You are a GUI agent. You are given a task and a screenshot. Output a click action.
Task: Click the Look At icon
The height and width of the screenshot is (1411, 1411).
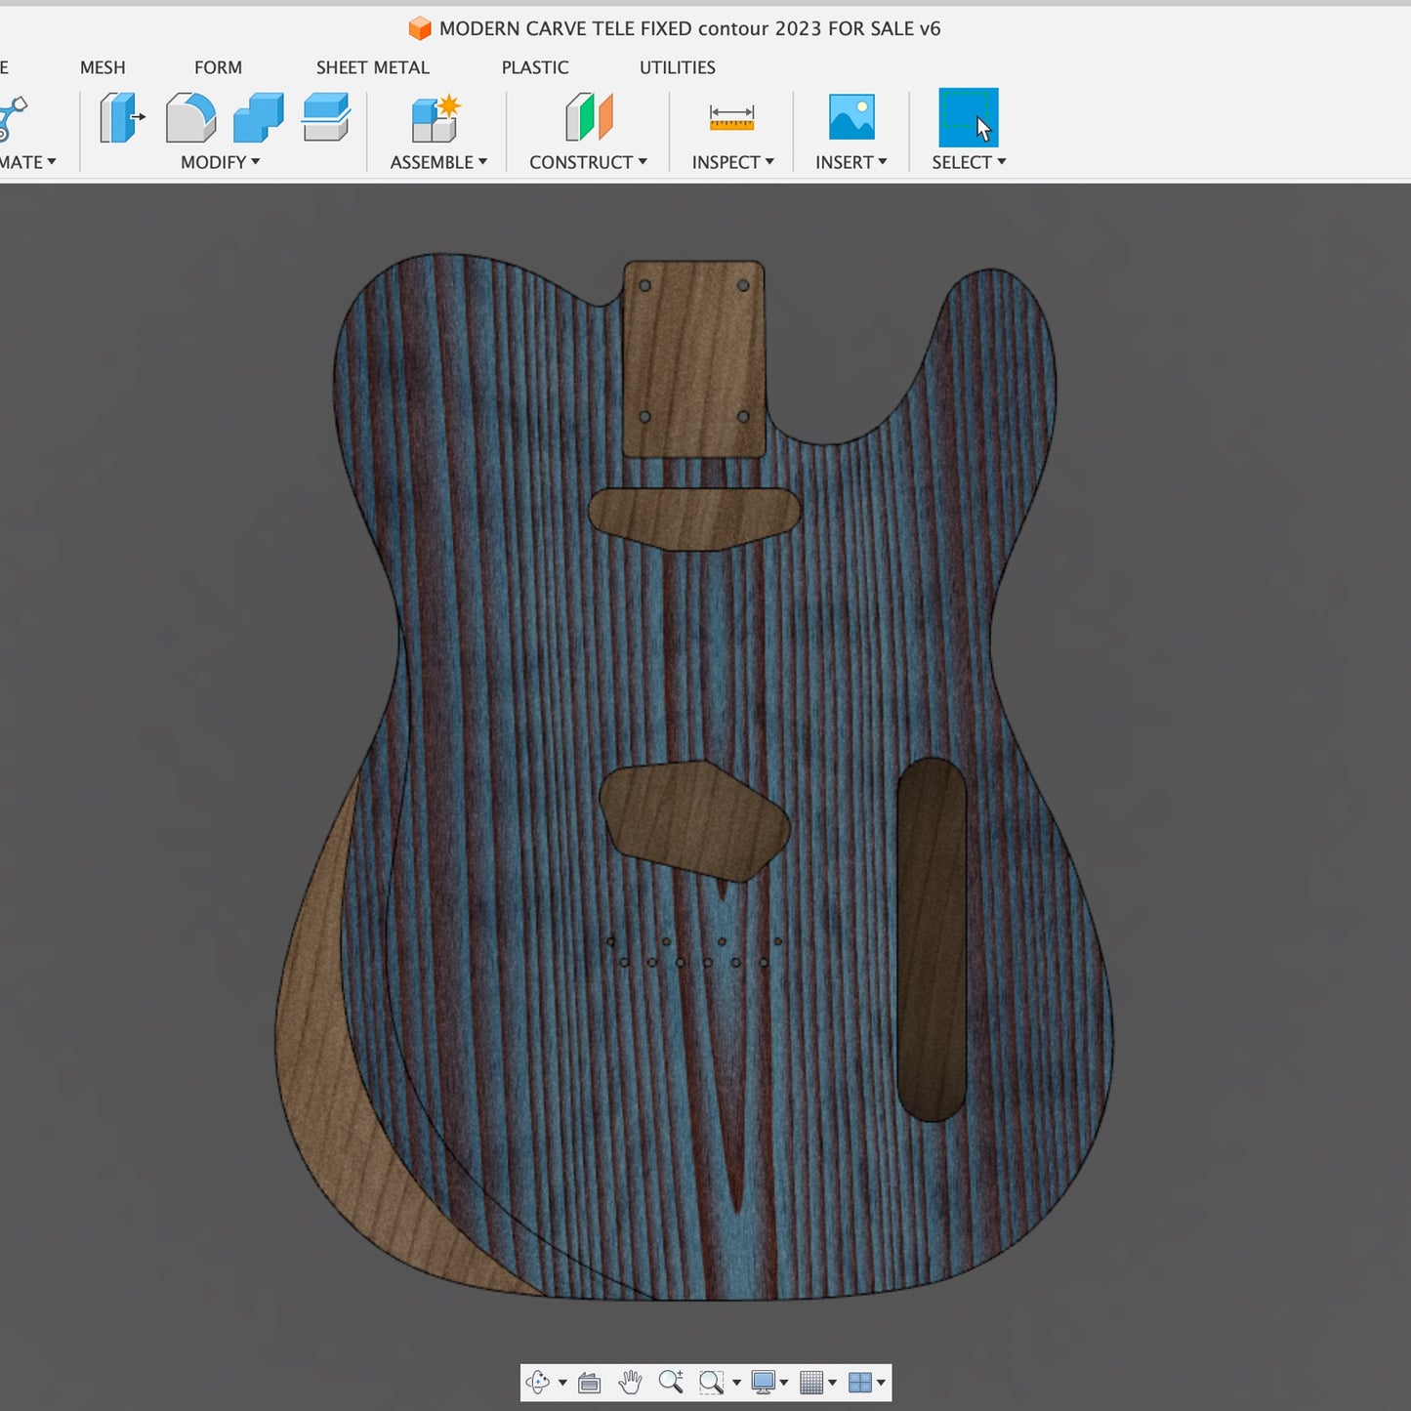coord(589,1382)
